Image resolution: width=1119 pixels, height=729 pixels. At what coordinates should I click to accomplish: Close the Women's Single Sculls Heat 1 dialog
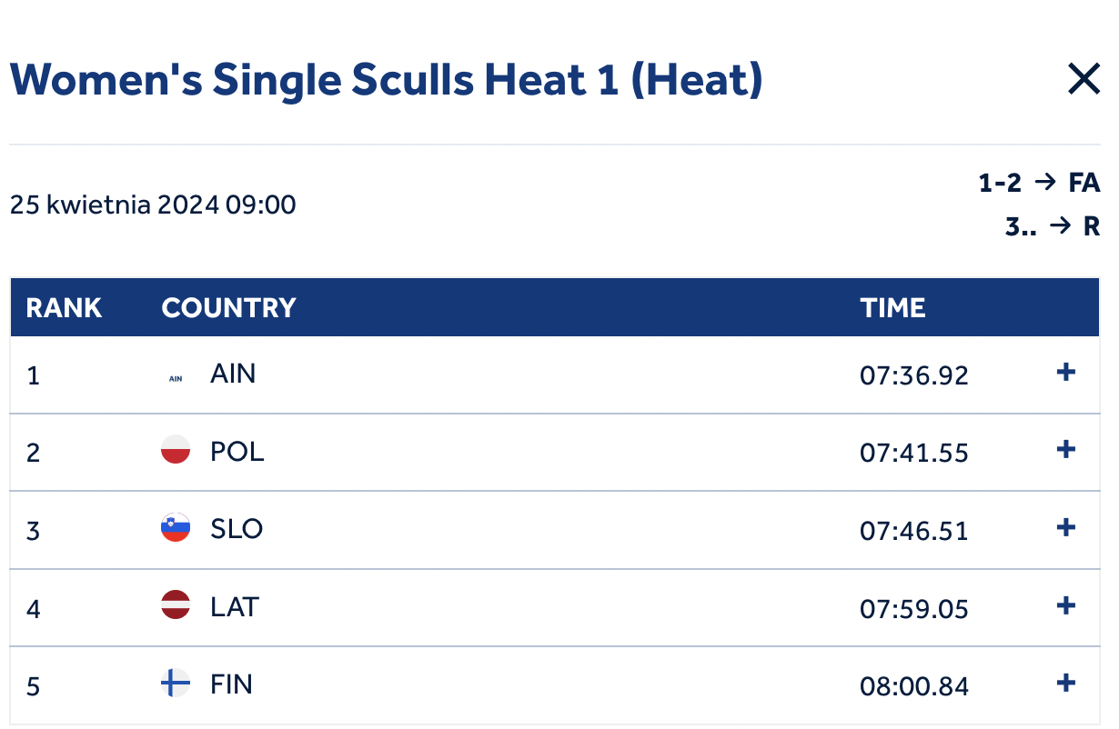point(1084,80)
